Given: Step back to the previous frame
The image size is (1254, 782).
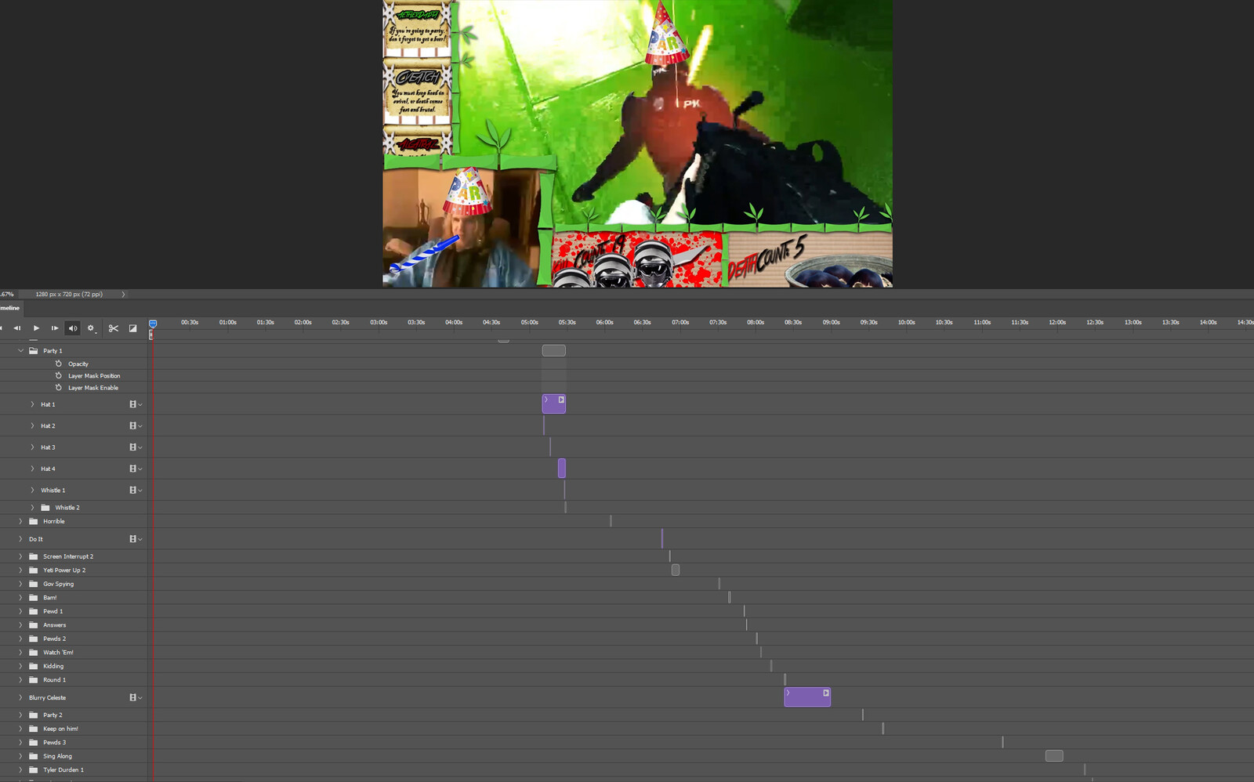Looking at the screenshot, I should pos(17,328).
